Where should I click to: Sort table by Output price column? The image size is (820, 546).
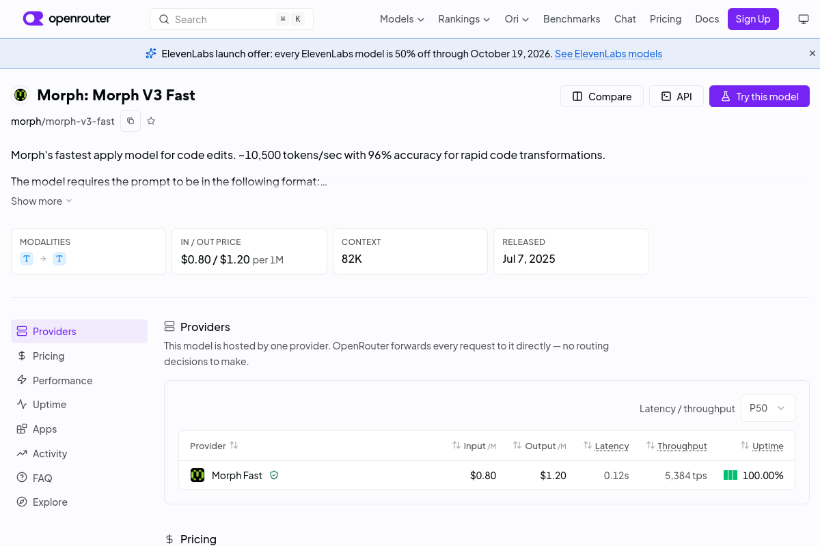540,446
